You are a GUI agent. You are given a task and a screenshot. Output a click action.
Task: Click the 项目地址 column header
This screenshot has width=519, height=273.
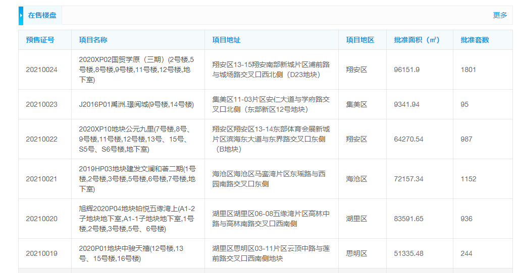coord(226,40)
